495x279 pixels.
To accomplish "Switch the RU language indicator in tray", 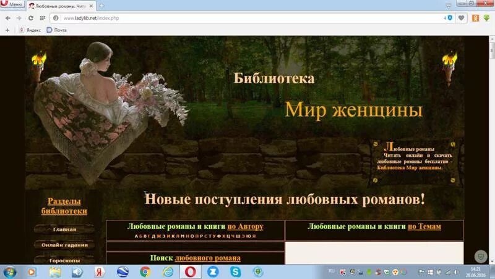I will pos(332,271).
